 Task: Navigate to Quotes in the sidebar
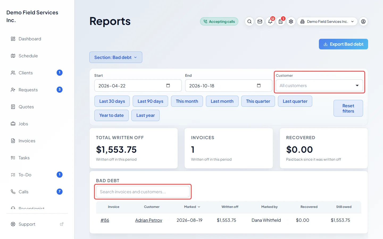point(37,107)
